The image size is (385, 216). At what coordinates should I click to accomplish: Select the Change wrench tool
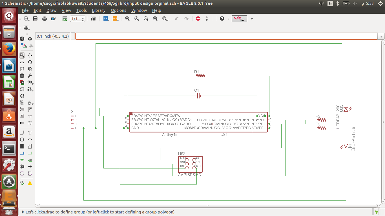click(30, 76)
